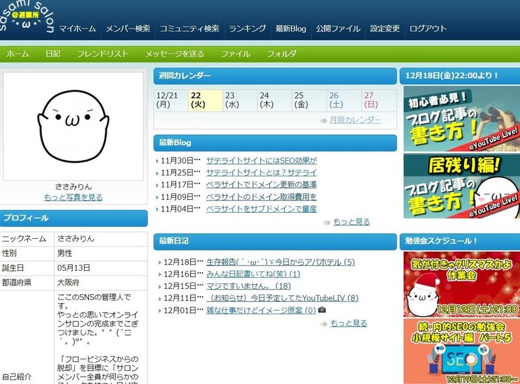Open blog post サテライトサイトにはSEO効果が
The height and width of the screenshot is (384, 520).
[x=261, y=161]
